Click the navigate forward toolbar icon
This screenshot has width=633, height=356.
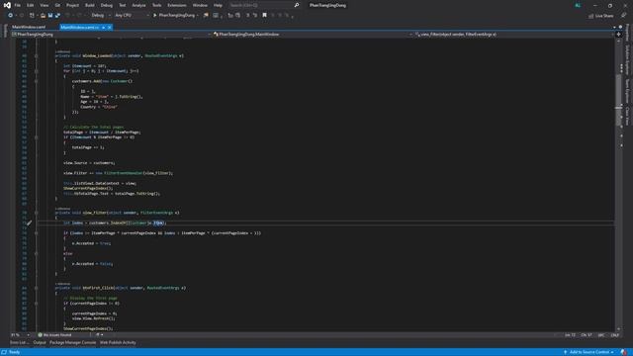[x=22, y=16]
